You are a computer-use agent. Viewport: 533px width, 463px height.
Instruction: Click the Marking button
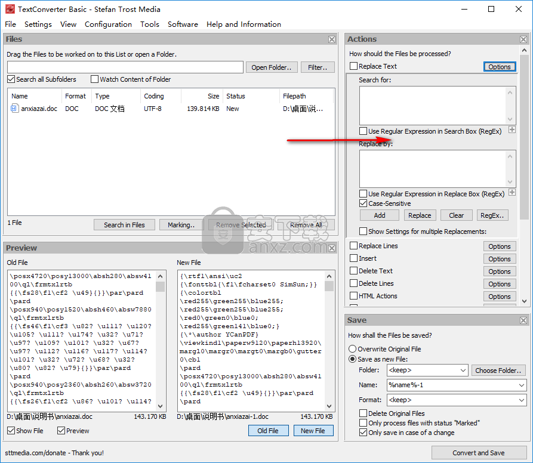click(180, 225)
